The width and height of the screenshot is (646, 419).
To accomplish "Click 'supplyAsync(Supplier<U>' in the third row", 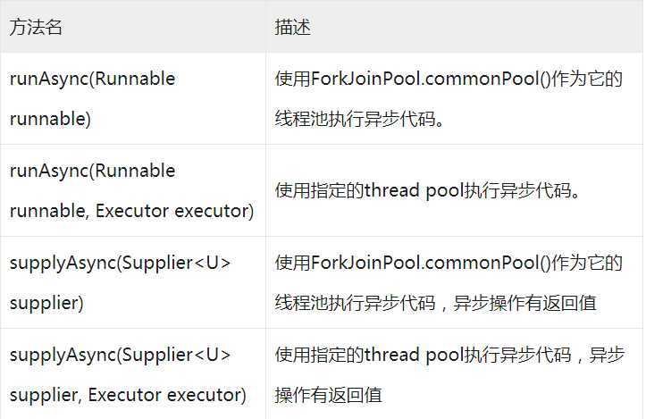I will tap(120, 263).
